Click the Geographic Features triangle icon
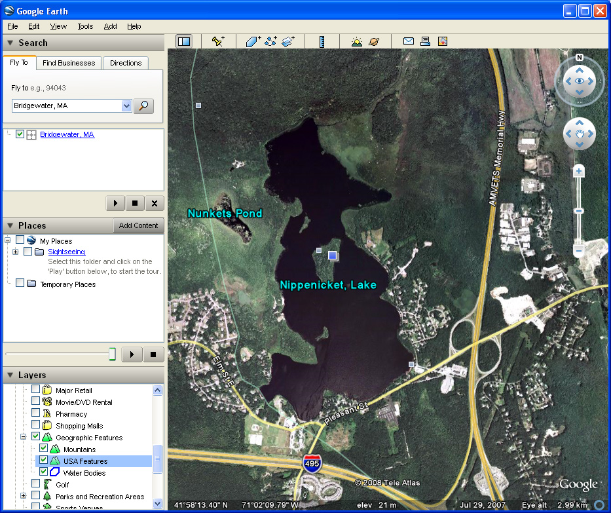The width and height of the screenshot is (611, 513). pos(47,437)
